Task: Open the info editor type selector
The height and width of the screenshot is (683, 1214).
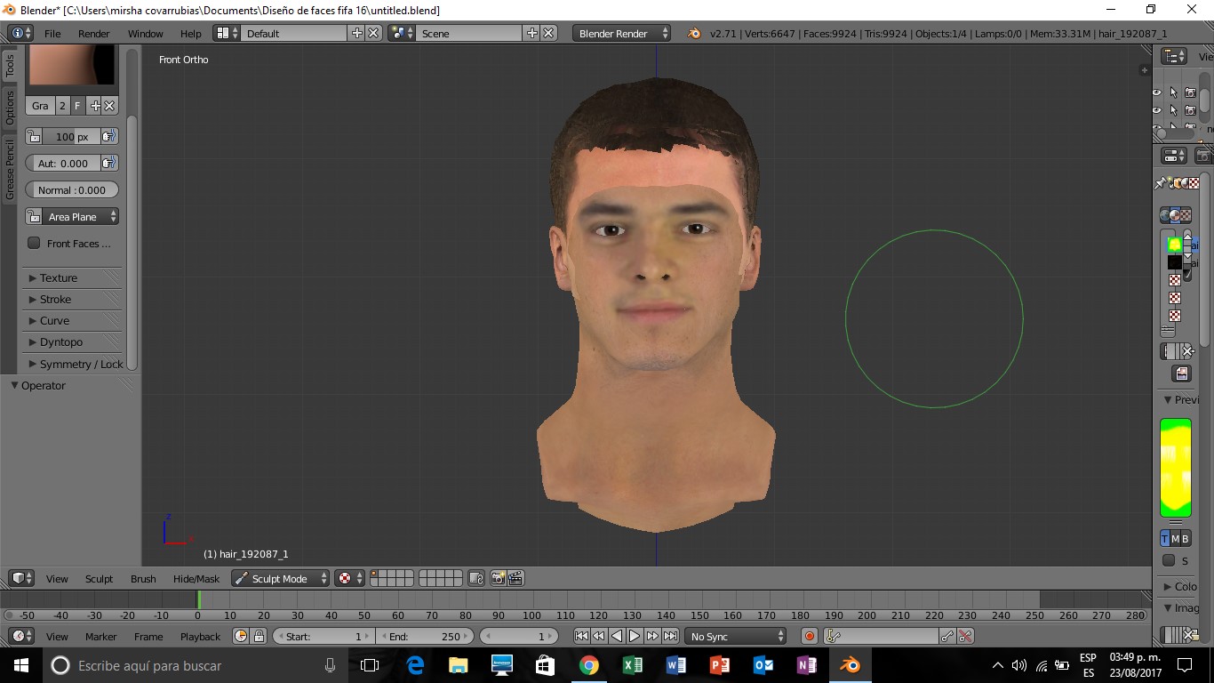Action: pyautogui.click(x=20, y=33)
